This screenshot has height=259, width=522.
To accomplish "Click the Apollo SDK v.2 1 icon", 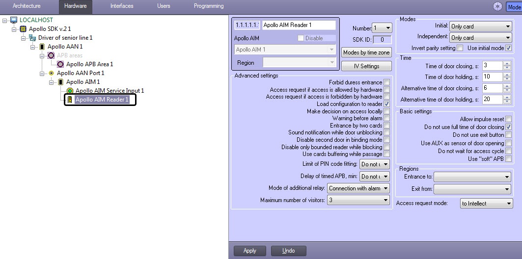I will pyautogui.click(x=23, y=29).
